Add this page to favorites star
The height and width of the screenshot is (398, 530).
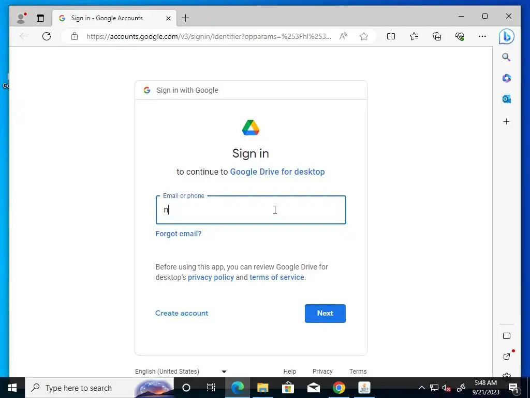coord(364,36)
